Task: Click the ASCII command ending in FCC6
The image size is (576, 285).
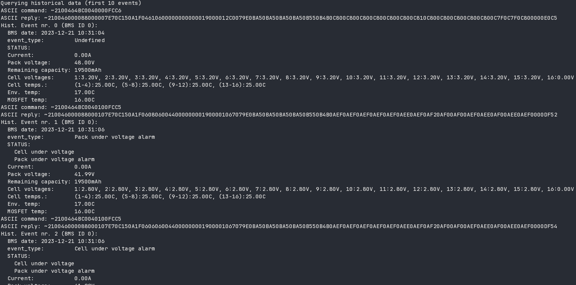Action: [61, 10]
